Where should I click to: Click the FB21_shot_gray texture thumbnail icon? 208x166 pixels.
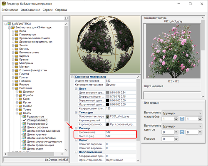tap(107, 116)
